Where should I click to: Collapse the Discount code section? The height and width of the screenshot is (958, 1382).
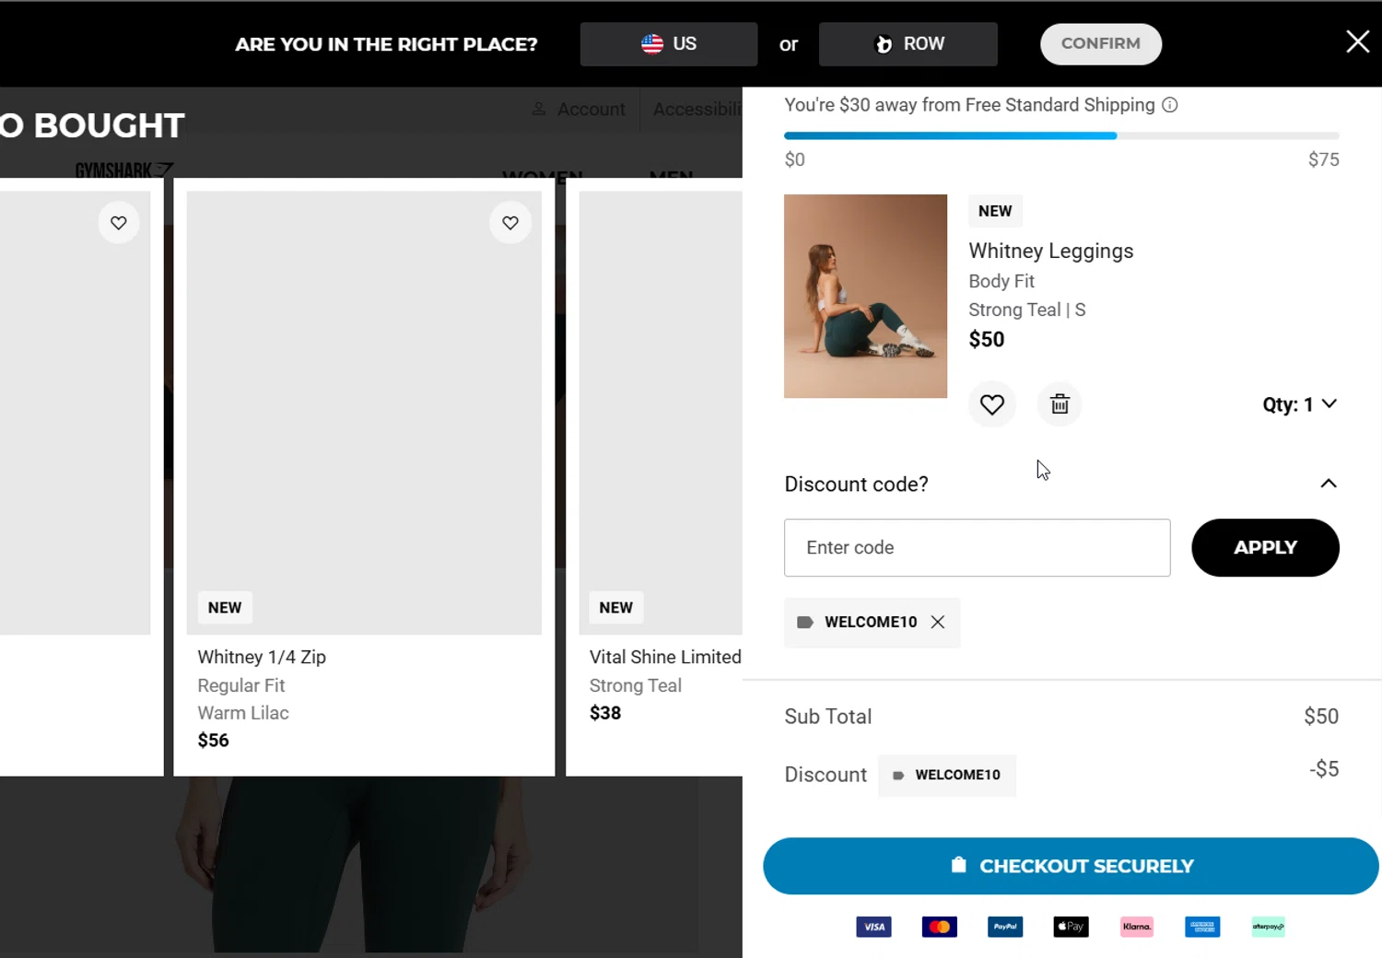(1328, 484)
